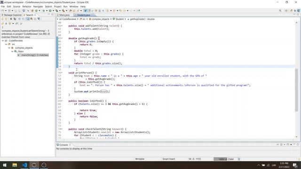The height and width of the screenshot is (169, 301).
Task: Click the New Java Package icon
Action: click(x=32, y=11)
